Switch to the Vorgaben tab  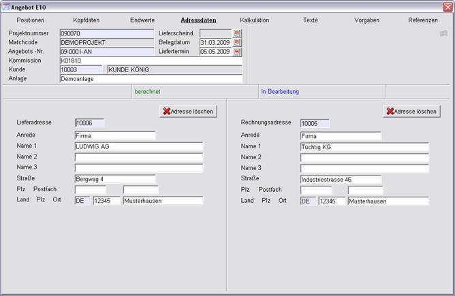[x=366, y=20]
